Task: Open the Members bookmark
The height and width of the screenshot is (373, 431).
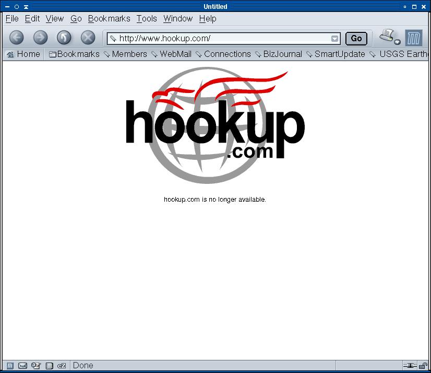Action: point(126,54)
